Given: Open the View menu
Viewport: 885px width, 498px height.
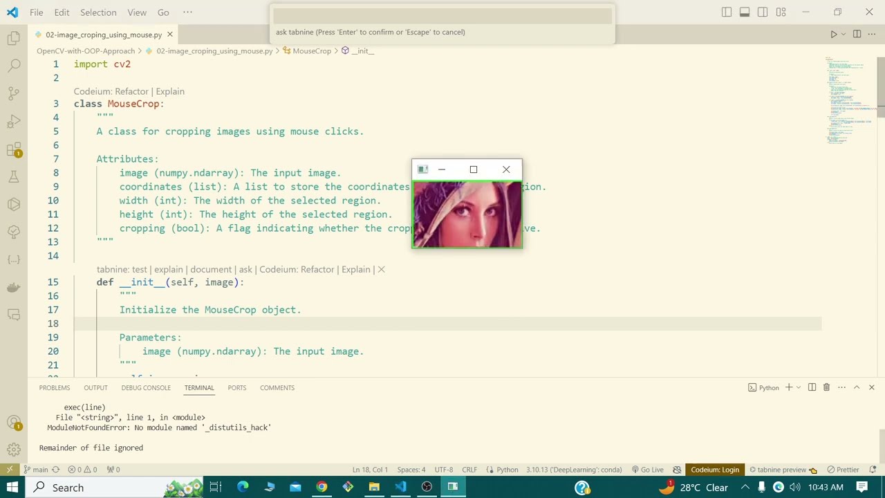Looking at the screenshot, I should tap(137, 12).
